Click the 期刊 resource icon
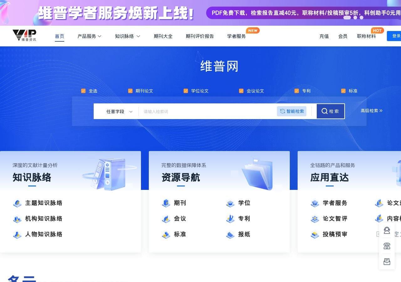 pyautogui.click(x=166, y=203)
